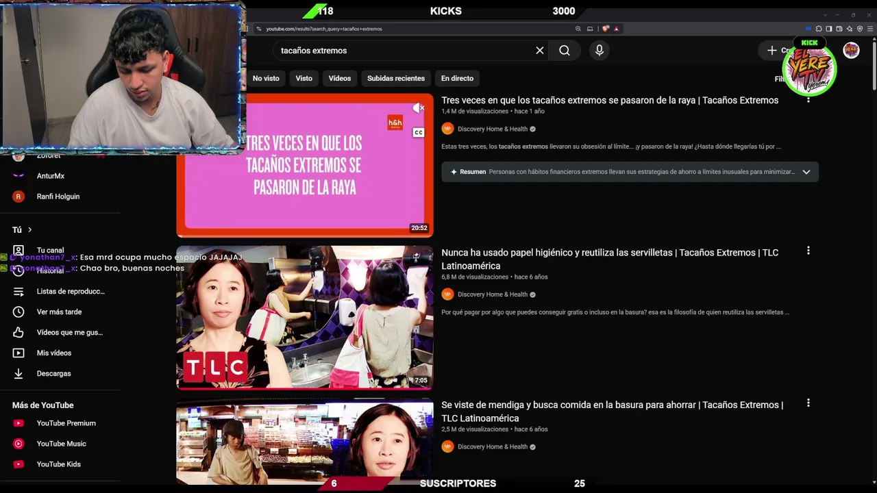Open options menu for 'Tres veces' video
The width and height of the screenshot is (877, 493).
coord(808,99)
